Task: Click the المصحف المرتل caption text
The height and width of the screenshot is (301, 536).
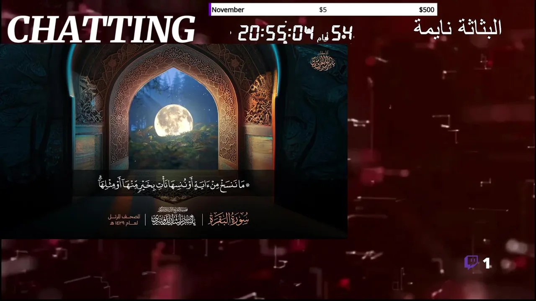Action: [124, 220]
